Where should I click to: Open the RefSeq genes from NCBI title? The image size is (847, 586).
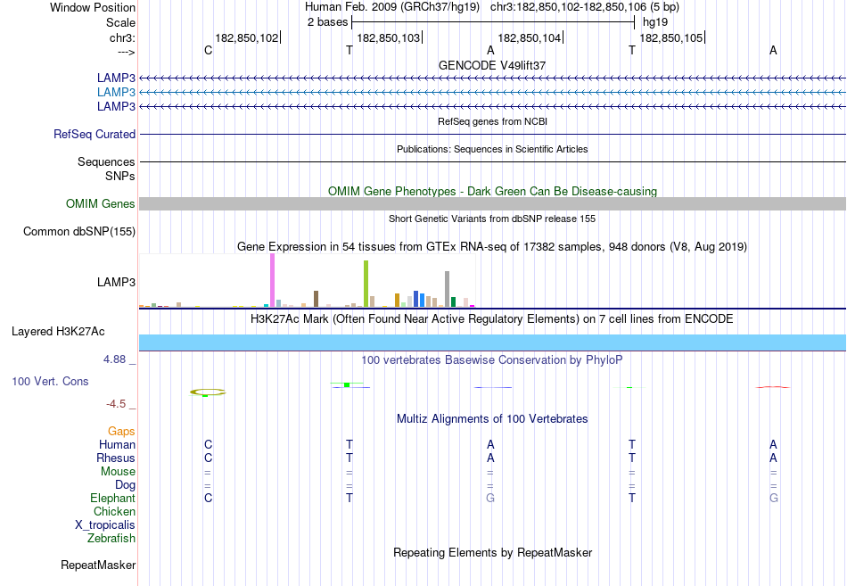click(x=492, y=121)
